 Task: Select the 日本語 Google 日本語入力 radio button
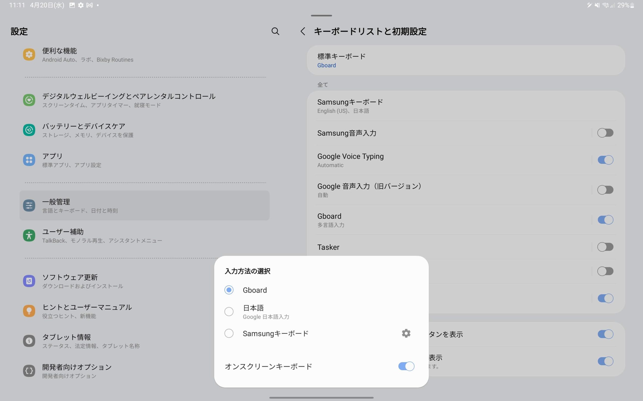point(229,311)
